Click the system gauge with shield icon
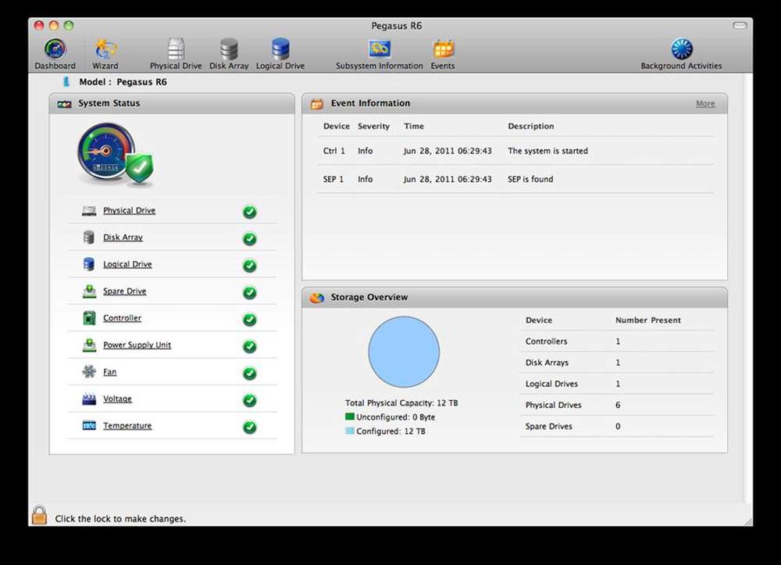 pyautogui.click(x=116, y=155)
